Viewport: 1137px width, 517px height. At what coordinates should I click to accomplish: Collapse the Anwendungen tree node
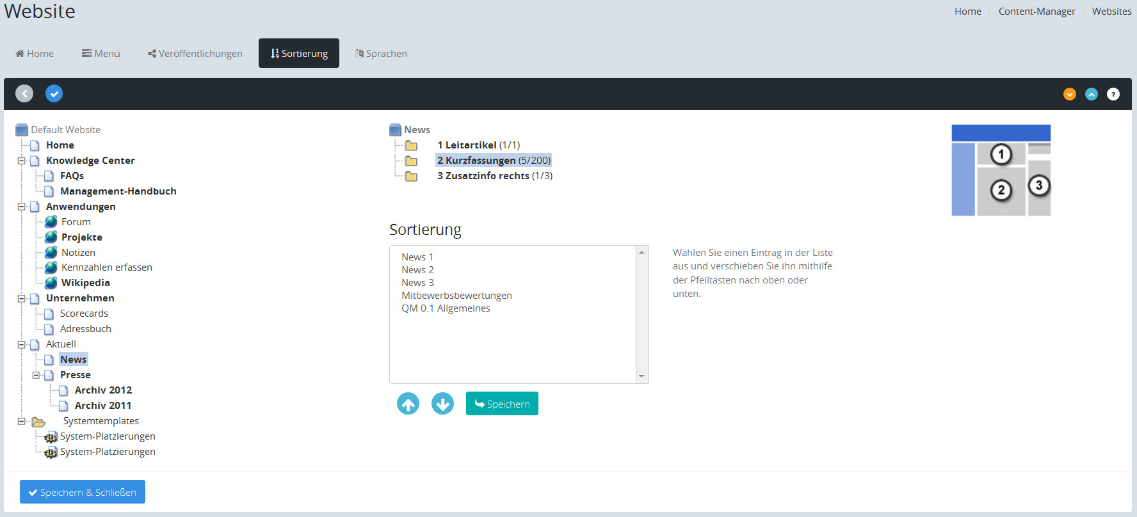point(21,207)
